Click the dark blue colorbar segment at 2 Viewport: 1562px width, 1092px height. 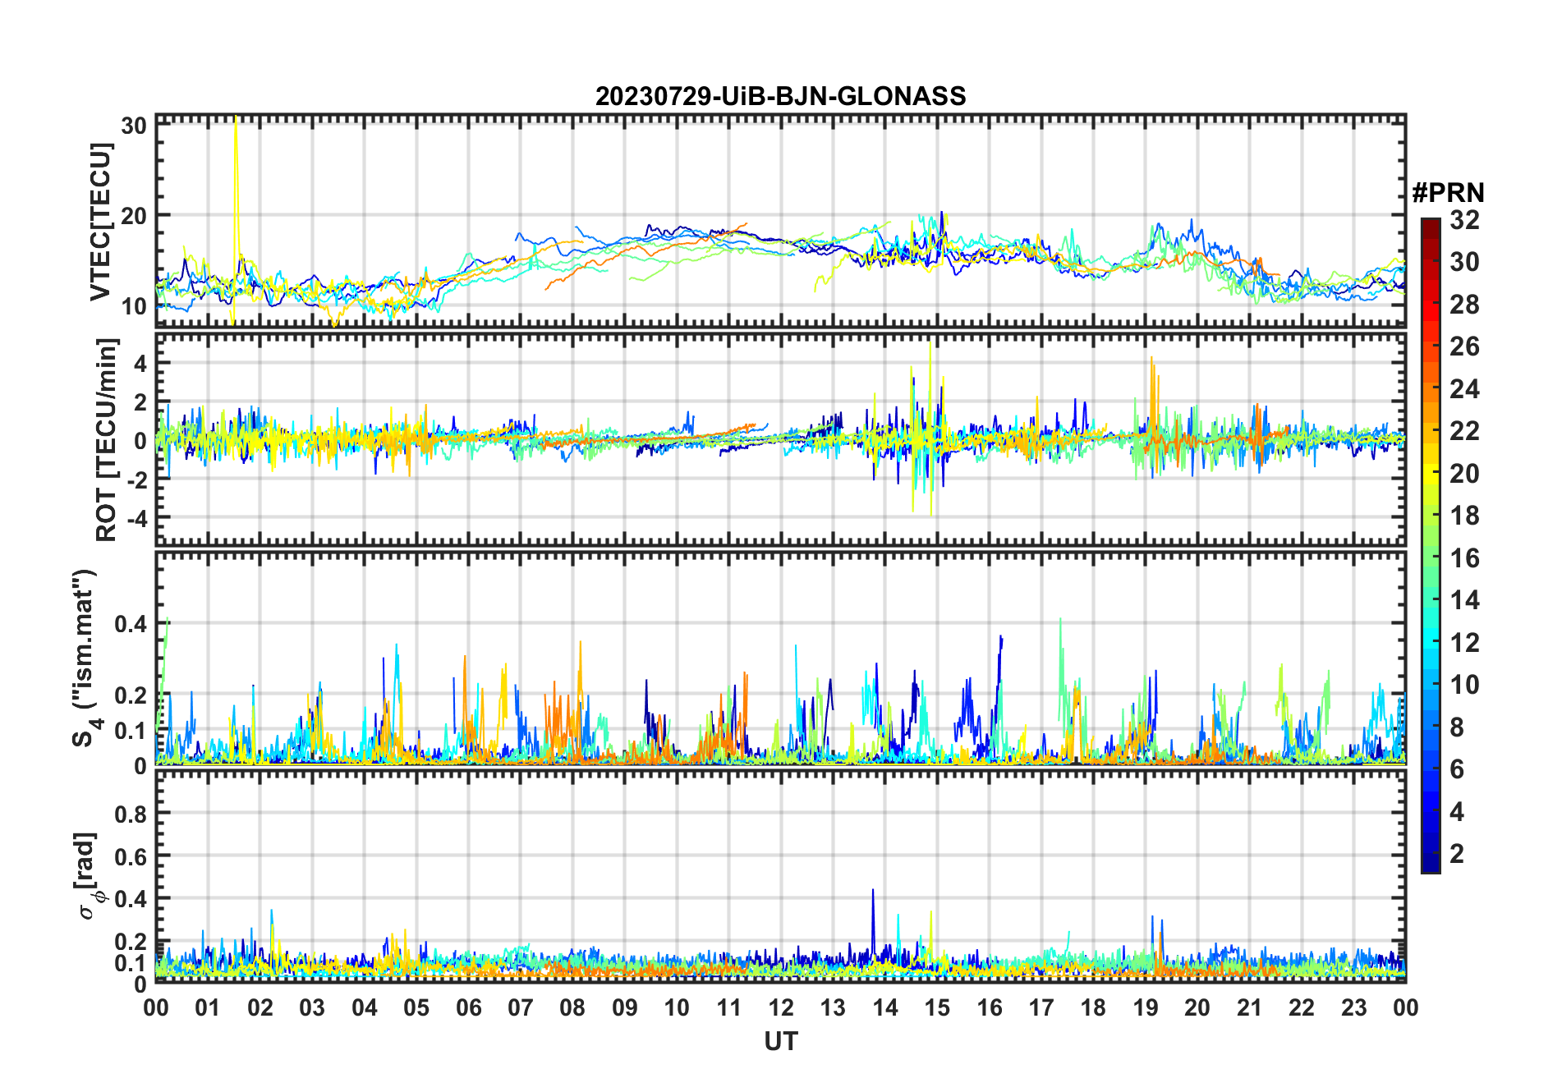click(1431, 855)
